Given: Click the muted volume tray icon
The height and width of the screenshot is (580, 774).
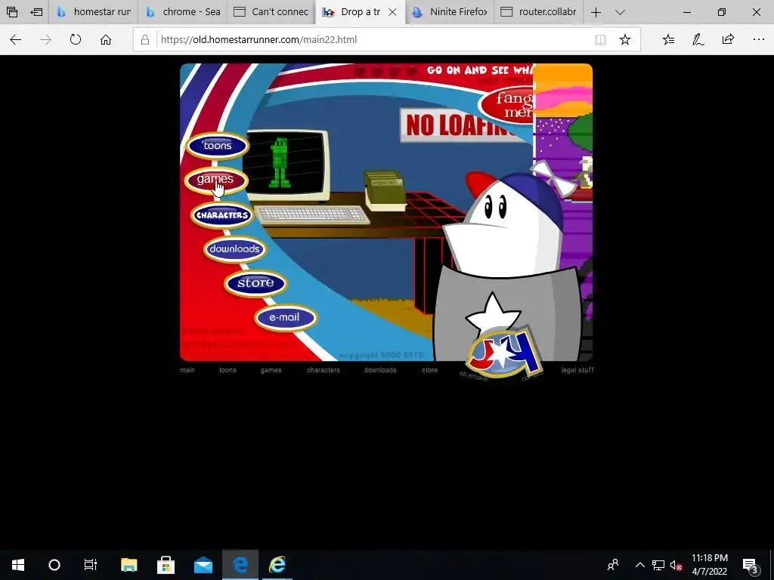Looking at the screenshot, I should point(676,565).
